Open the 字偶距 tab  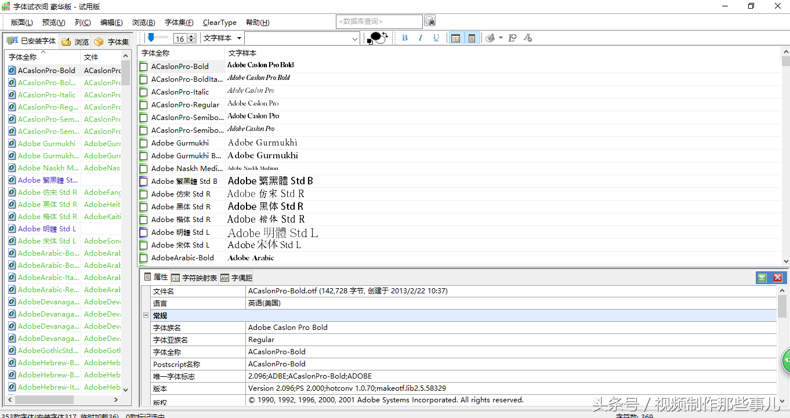point(237,278)
